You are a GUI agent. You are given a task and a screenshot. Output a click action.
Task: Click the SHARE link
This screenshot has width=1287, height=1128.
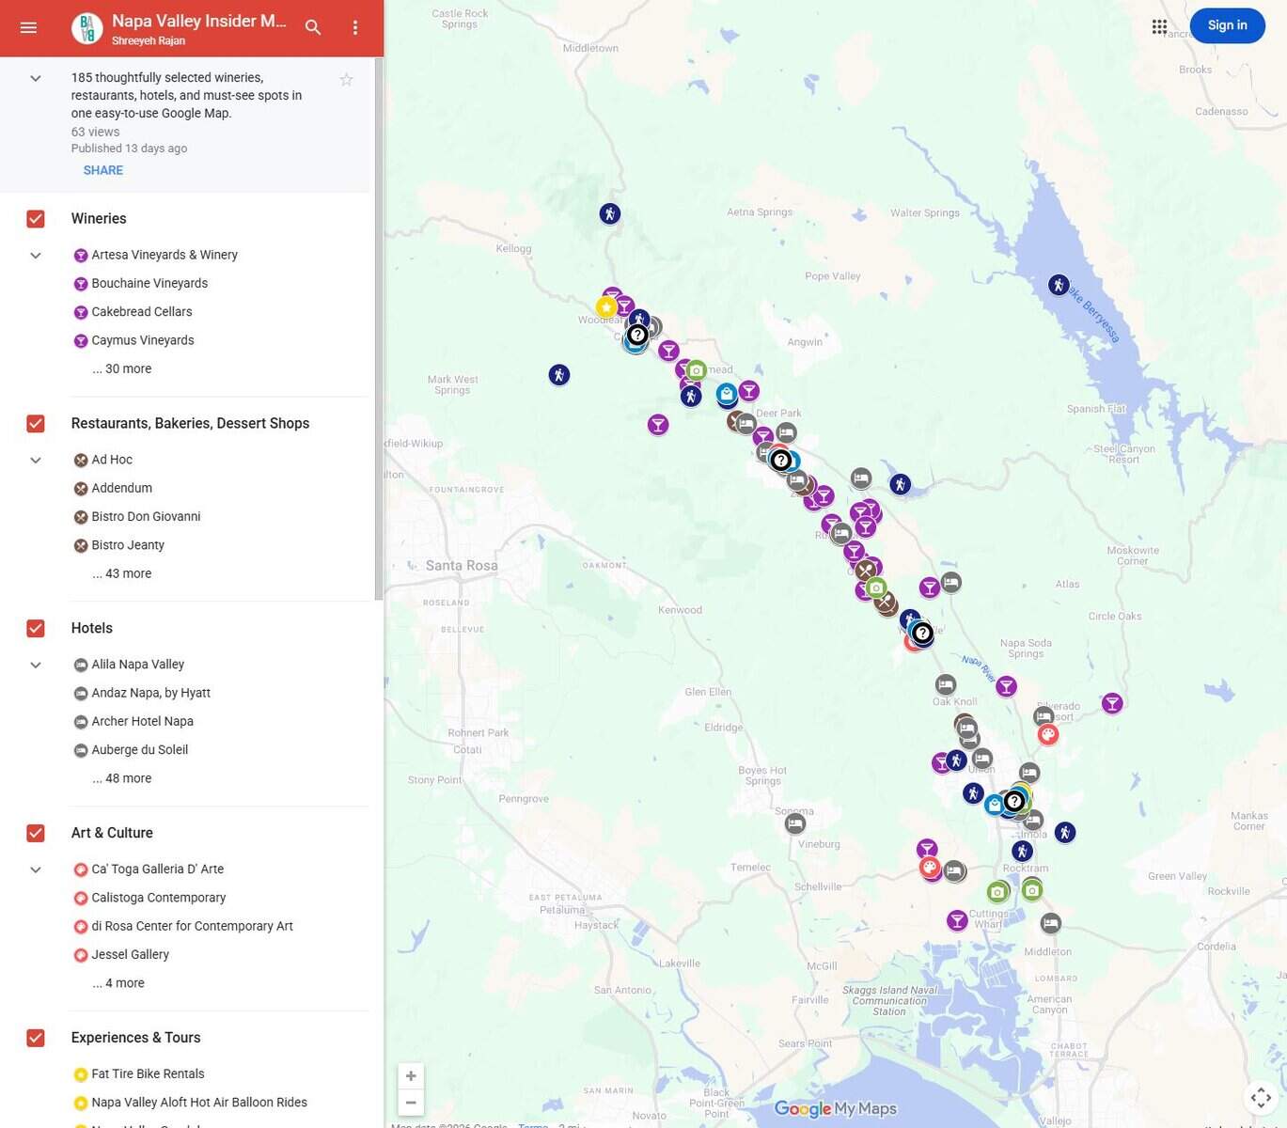[x=102, y=170]
